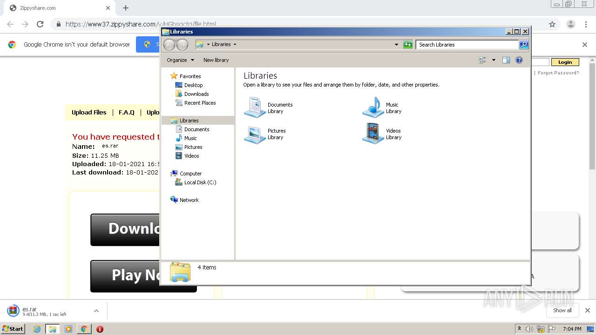Select Computer in navigation pane
Screen dimensions: 596x335
pyautogui.click(x=190, y=174)
